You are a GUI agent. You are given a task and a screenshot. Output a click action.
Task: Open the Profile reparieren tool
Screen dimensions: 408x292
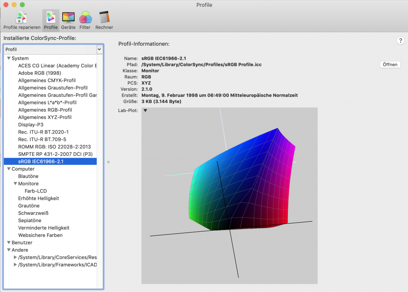coord(22,20)
